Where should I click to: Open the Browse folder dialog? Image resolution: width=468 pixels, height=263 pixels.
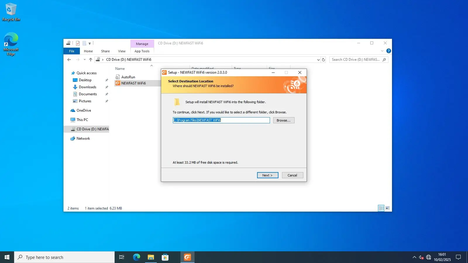click(x=283, y=120)
